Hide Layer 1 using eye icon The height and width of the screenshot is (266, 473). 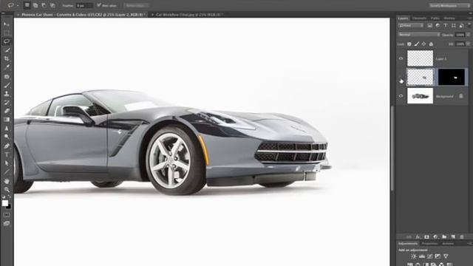pos(401,58)
